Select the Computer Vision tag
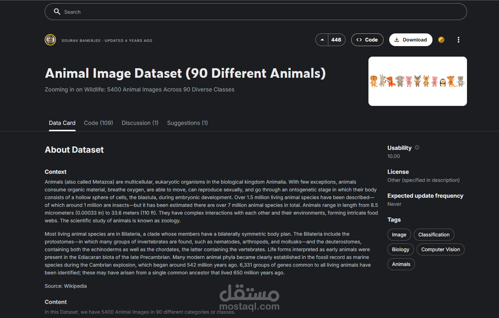Viewport: 499px width, 318px height. (440, 249)
